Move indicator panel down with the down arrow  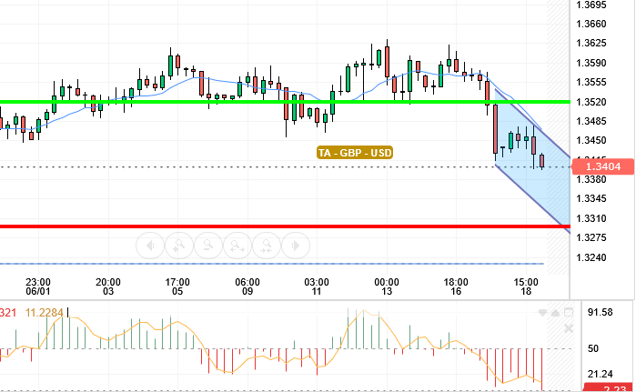(542, 313)
